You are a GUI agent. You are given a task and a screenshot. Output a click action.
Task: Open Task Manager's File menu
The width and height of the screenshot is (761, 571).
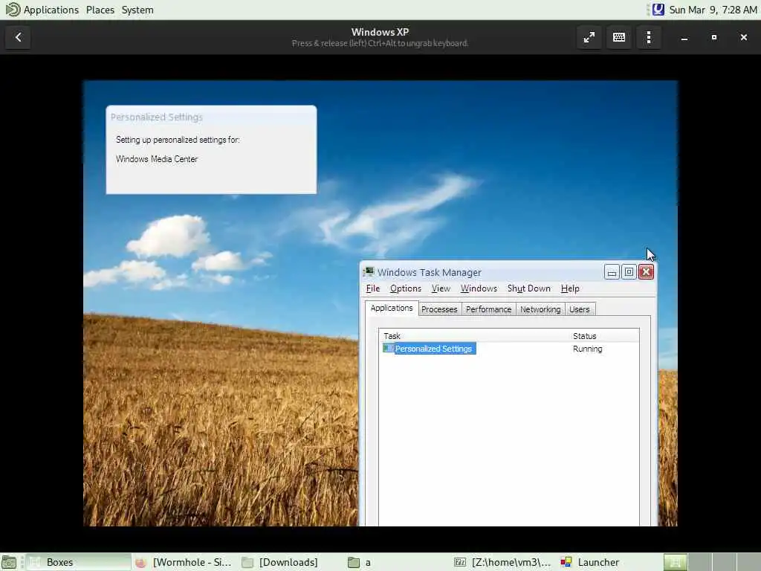click(373, 288)
